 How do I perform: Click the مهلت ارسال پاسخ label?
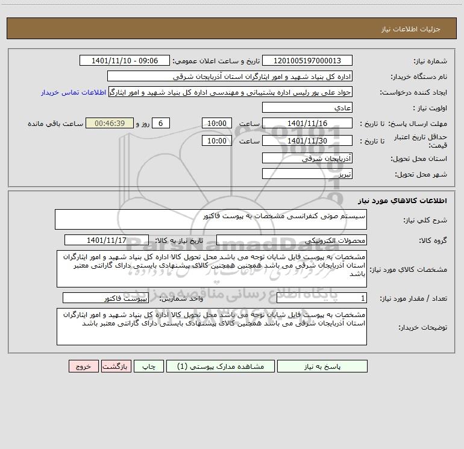pyautogui.click(x=418, y=124)
